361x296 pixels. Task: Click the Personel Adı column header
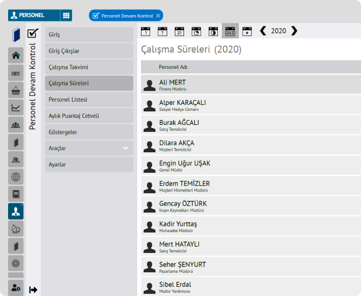(173, 67)
